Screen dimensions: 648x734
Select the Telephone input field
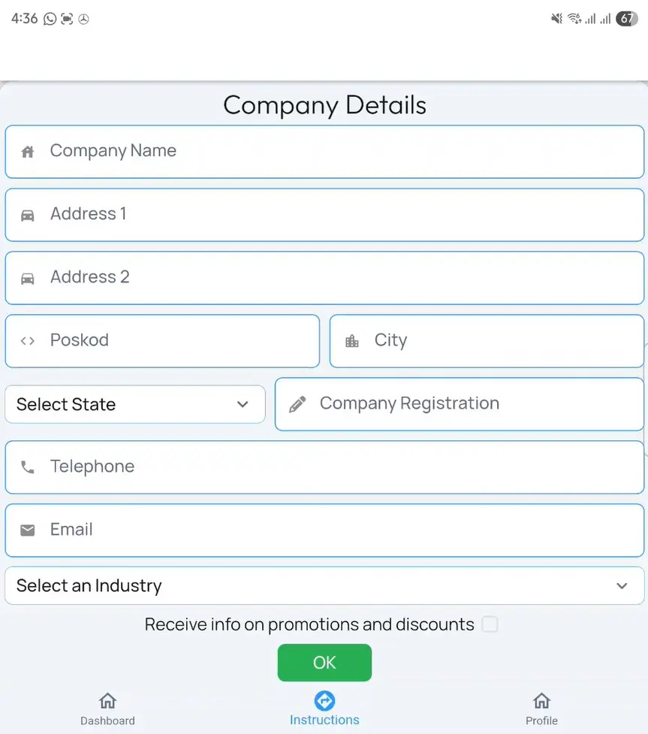(338, 467)
